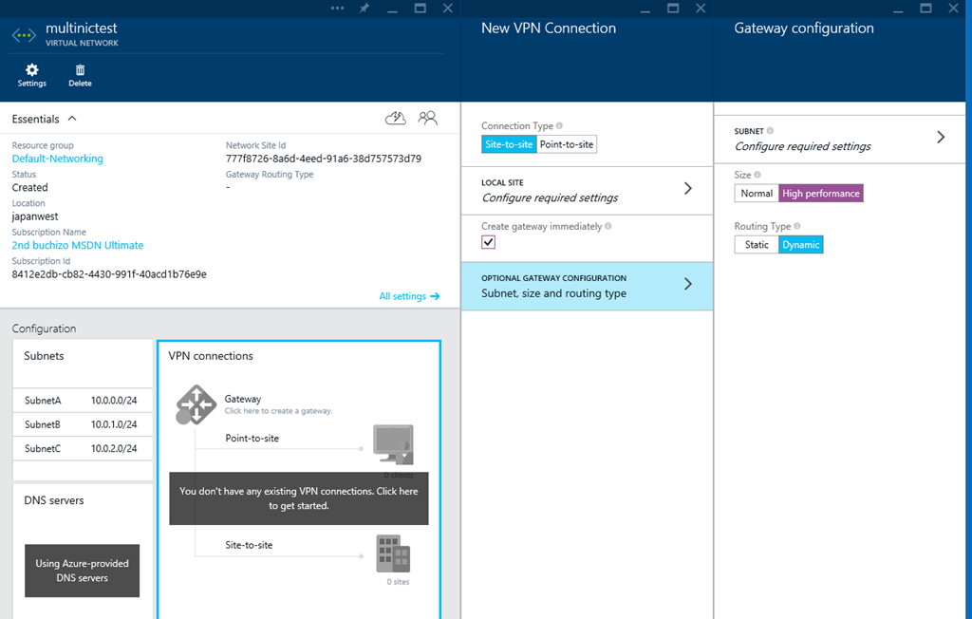Open the ellipsis more-options menu
The width and height of the screenshot is (972, 619).
(x=338, y=8)
